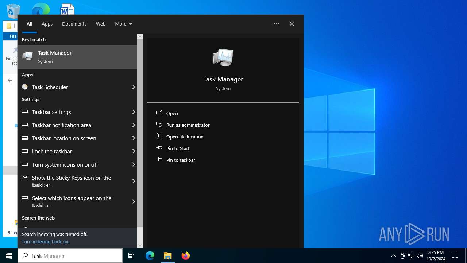This screenshot has width=467, height=263.
Task: Select Run as administrator option
Action: pos(188,125)
